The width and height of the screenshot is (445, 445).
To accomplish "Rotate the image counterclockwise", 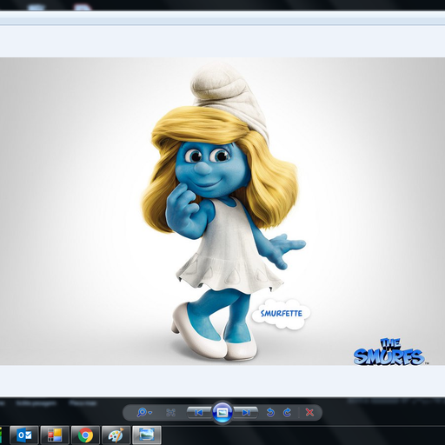I will (x=270, y=412).
